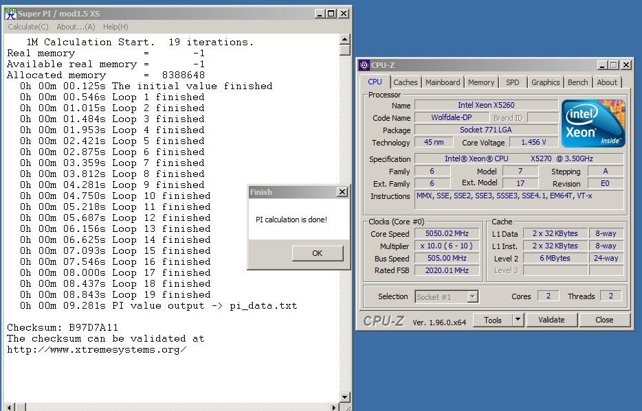This screenshot has height=411, width=642.
Task: Click the CPU-Z title bar icon
Action: tap(364, 65)
